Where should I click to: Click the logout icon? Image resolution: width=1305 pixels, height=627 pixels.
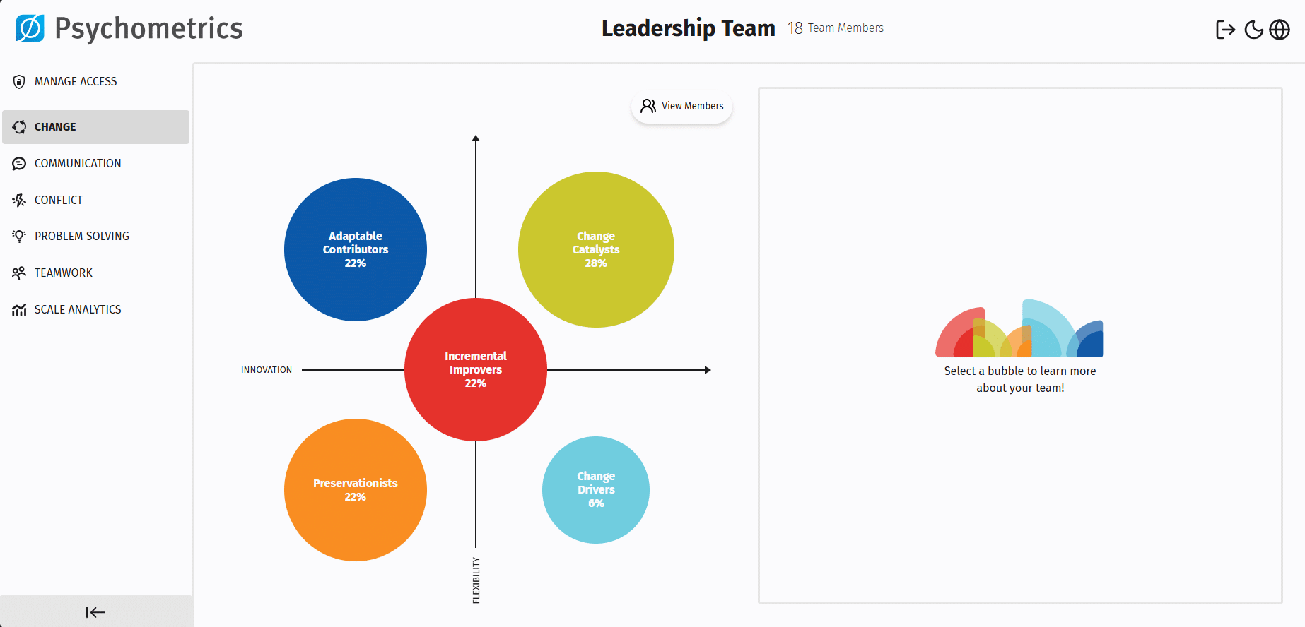1225,30
